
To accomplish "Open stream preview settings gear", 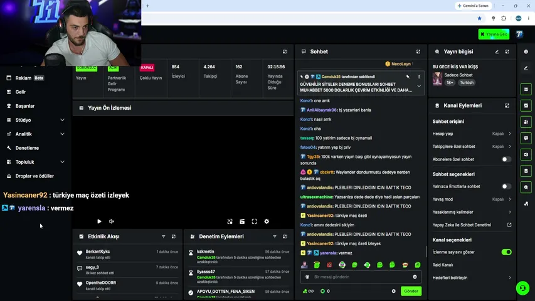I will [x=267, y=221].
